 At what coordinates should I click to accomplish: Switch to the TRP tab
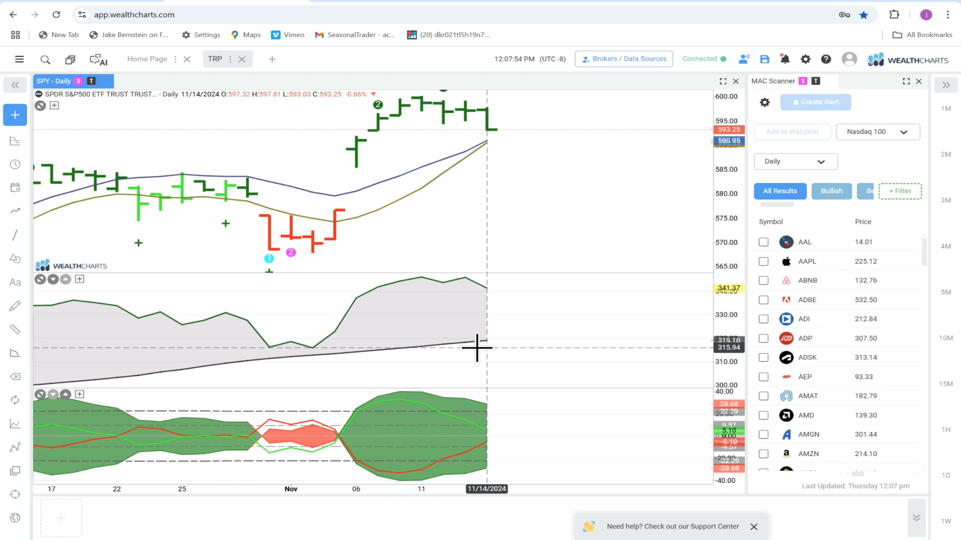(x=215, y=59)
